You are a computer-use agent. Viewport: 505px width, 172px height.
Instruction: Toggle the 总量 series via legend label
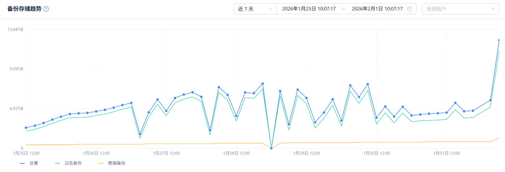(34, 163)
